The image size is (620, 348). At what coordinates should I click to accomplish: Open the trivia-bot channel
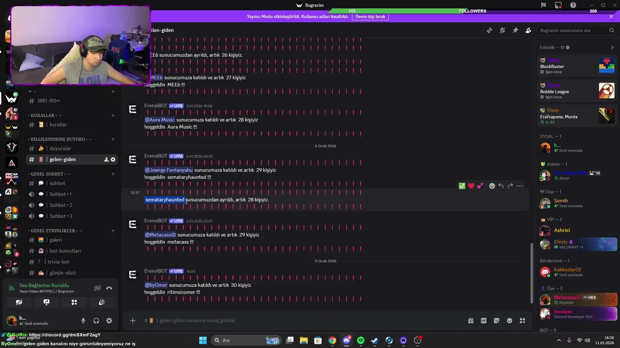(x=72, y=262)
